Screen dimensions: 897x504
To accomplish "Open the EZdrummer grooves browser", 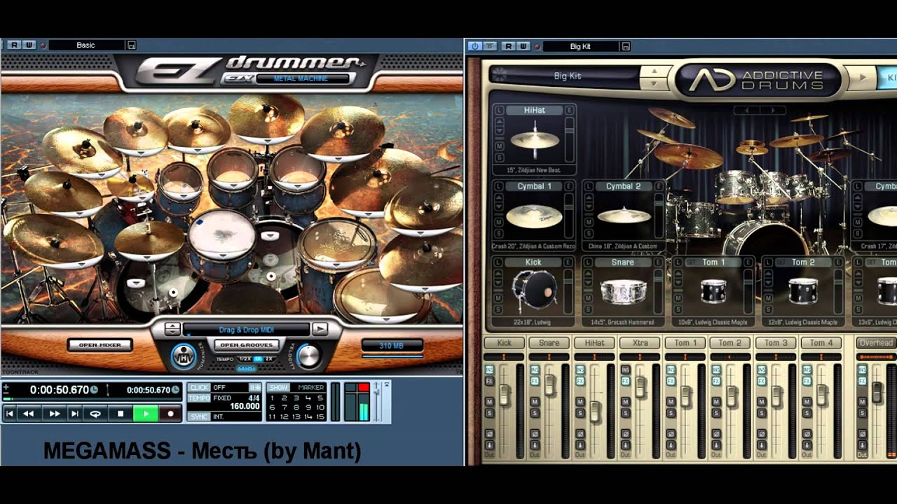I will pyautogui.click(x=247, y=345).
